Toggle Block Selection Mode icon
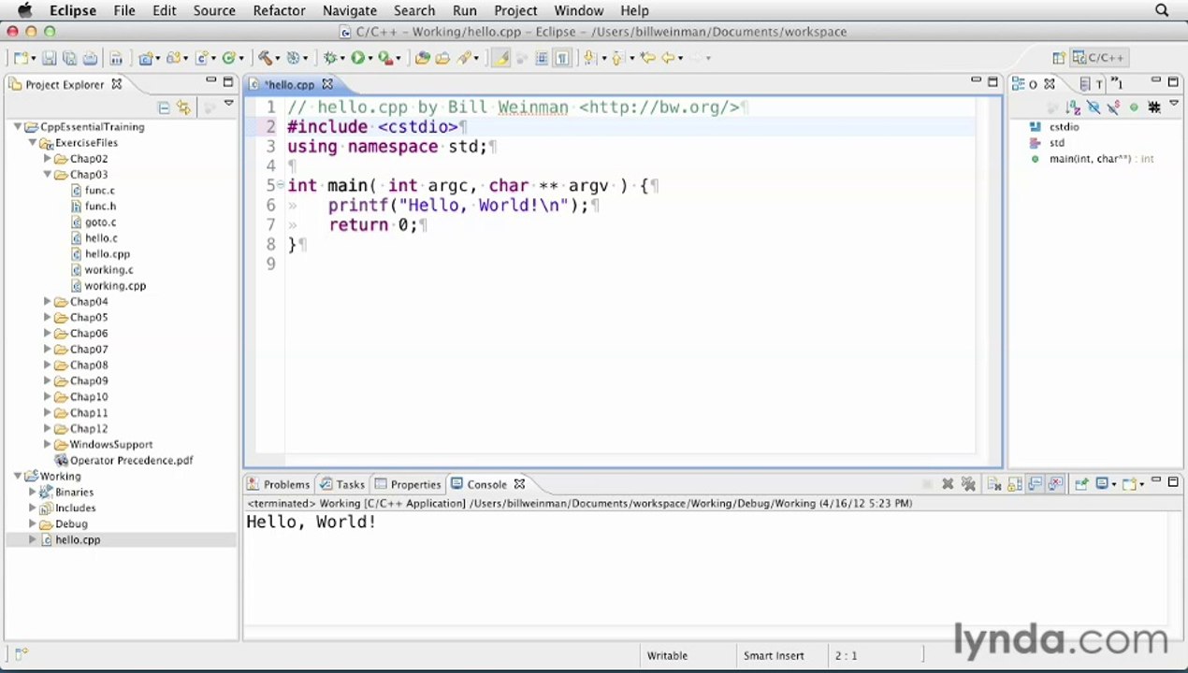This screenshot has width=1188, height=673. 542,58
